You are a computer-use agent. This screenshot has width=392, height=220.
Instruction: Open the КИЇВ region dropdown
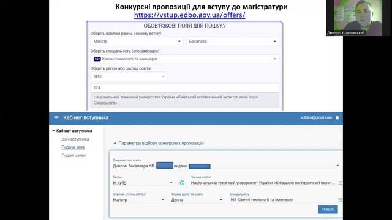(129, 76)
